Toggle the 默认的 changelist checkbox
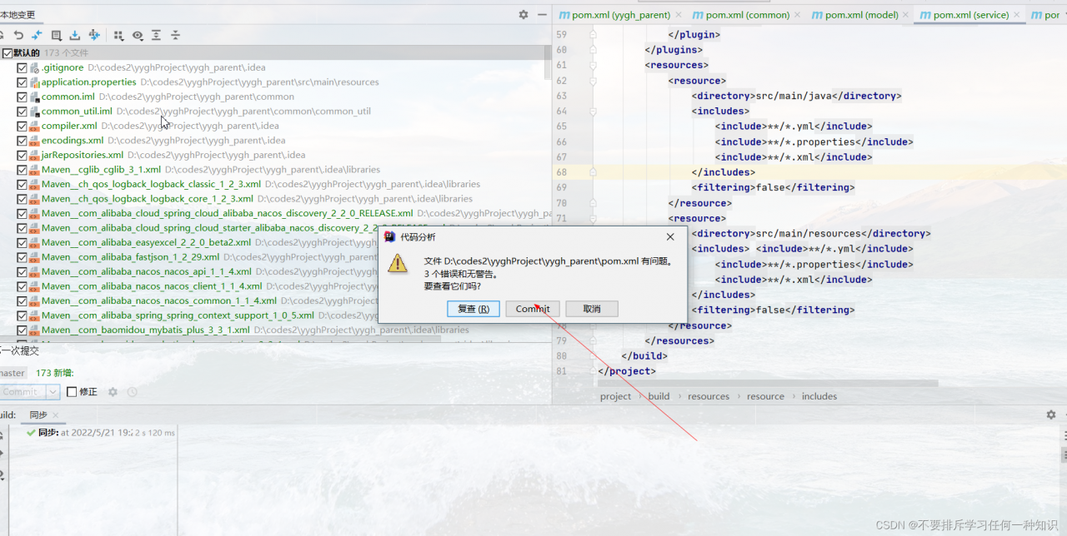The image size is (1067, 536). [x=8, y=53]
